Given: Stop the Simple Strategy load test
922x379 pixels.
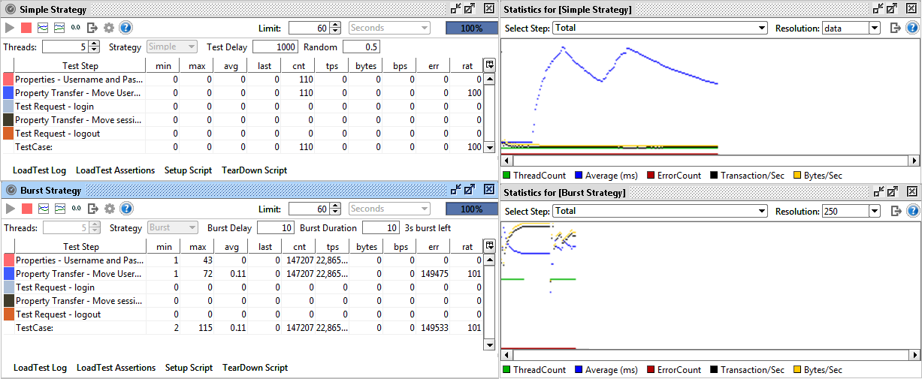Looking at the screenshot, I should tap(26, 28).
